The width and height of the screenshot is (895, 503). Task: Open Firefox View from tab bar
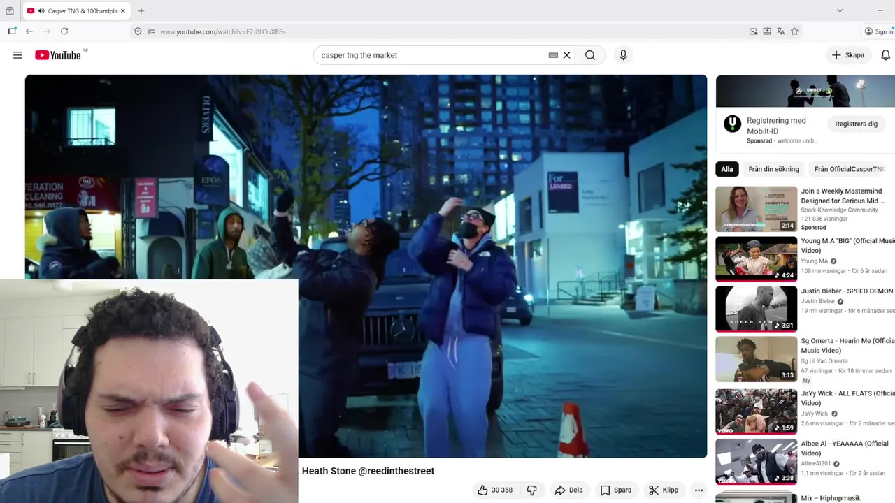[x=10, y=11]
